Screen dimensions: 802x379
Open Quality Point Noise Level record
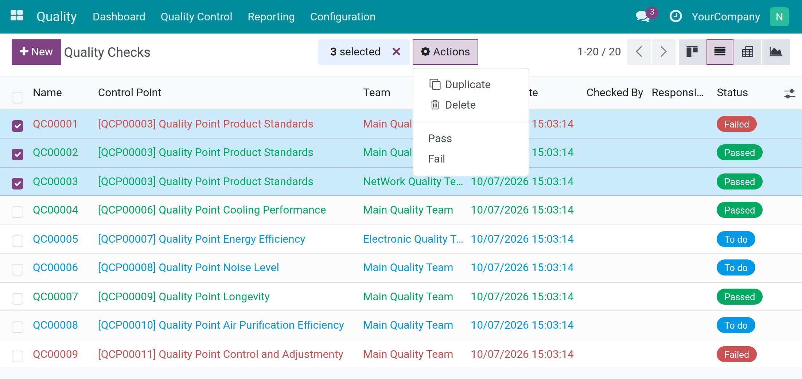coord(188,267)
